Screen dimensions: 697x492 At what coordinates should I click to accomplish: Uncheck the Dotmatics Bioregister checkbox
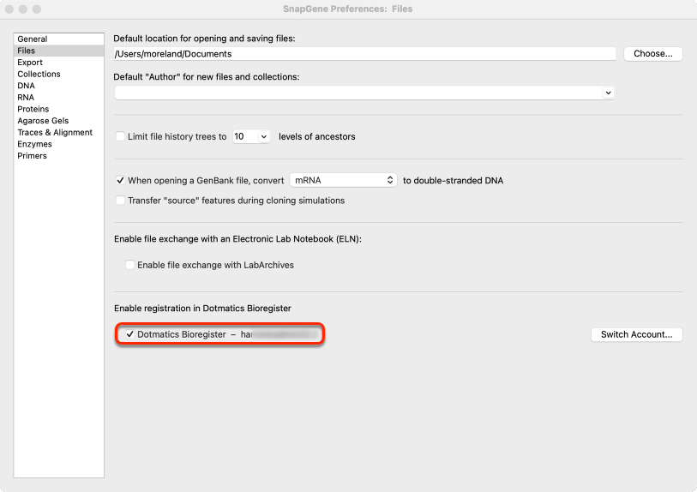129,334
